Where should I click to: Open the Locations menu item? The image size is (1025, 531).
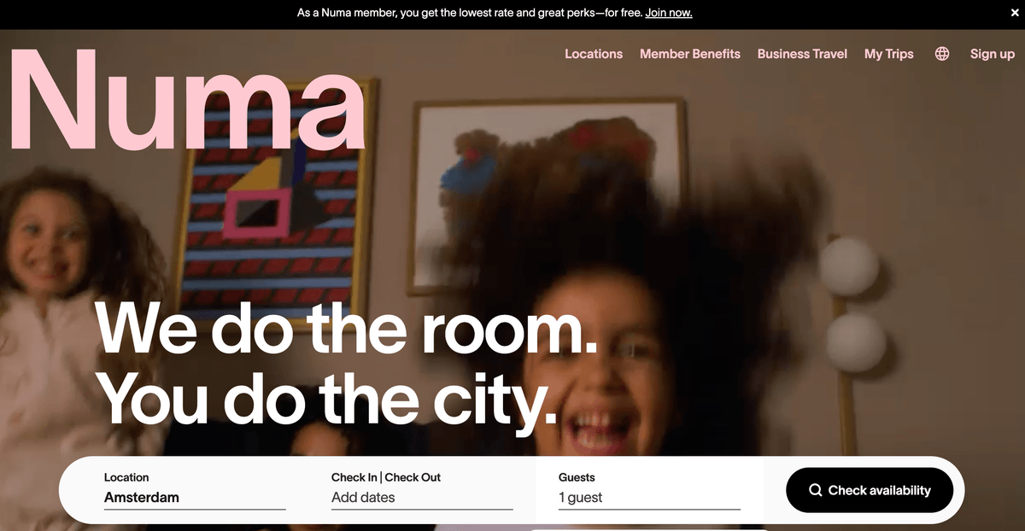click(594, 54)
